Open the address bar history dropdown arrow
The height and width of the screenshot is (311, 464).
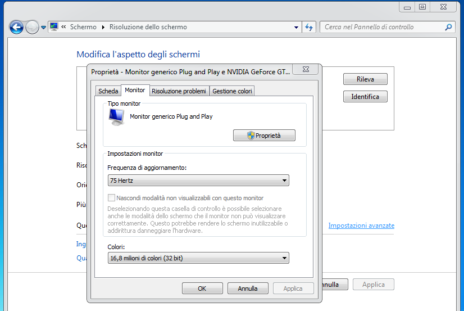click(x=297, y=27)
